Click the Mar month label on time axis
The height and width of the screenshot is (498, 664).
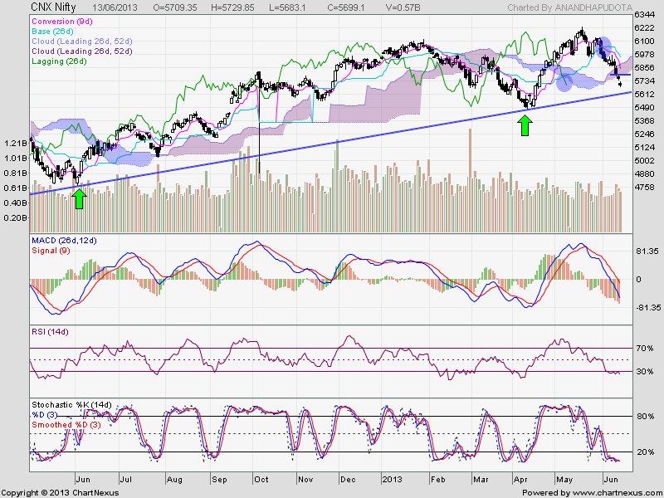coord(481,480)
